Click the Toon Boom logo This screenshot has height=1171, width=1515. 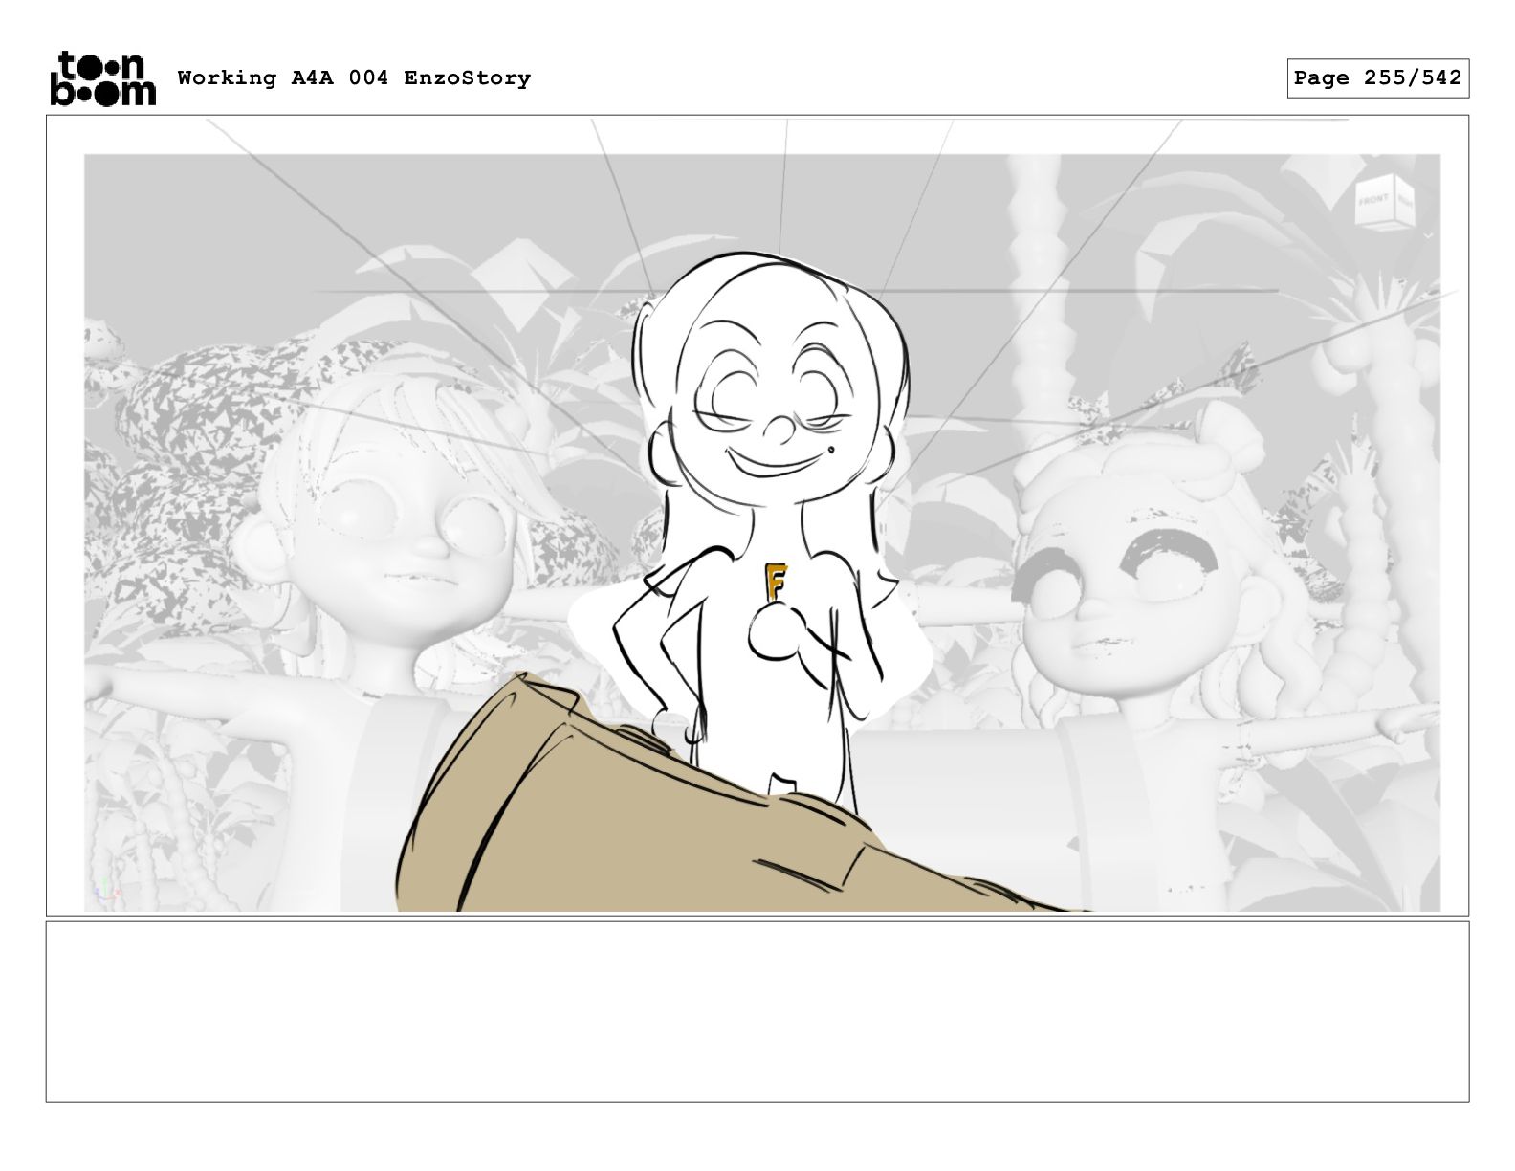(101, 77)
